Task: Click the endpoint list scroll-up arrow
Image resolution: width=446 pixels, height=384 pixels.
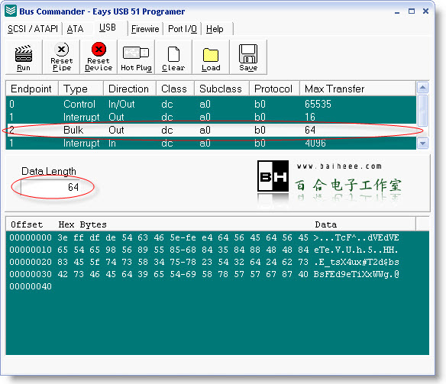Action: tap(422, 88)
